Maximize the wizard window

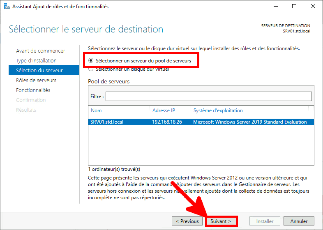(x=294, y=7)
